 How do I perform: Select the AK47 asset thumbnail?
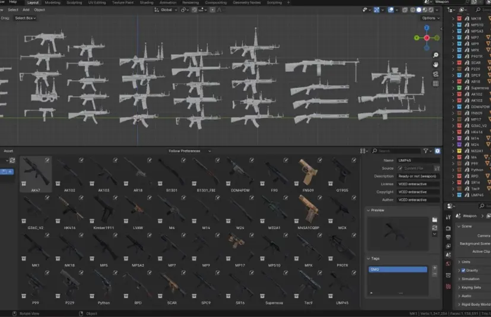point(36,175)
